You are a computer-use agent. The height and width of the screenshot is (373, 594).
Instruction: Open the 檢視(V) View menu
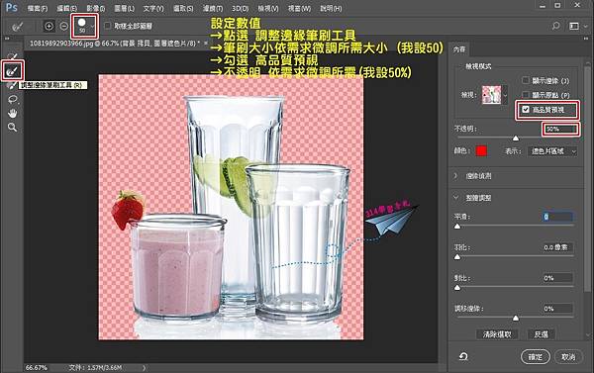click(268, 8)
